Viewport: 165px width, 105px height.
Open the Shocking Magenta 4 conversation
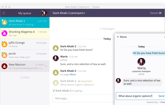pyautogui.click(x=25, y=33)
